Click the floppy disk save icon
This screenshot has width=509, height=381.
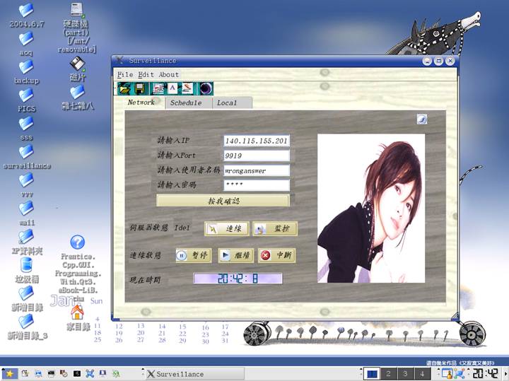point(141,88)
